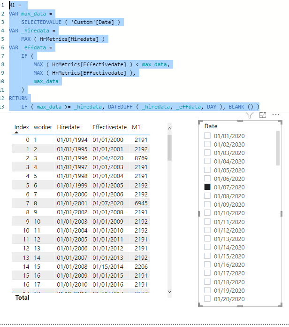Image resolution: width=289 pixels, height=327 pixels.
Task: Click Hiredate cell 01/01/2010
Action: 72,284
